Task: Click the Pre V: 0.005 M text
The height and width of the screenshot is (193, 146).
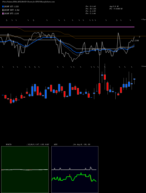Action: point(116,9)
